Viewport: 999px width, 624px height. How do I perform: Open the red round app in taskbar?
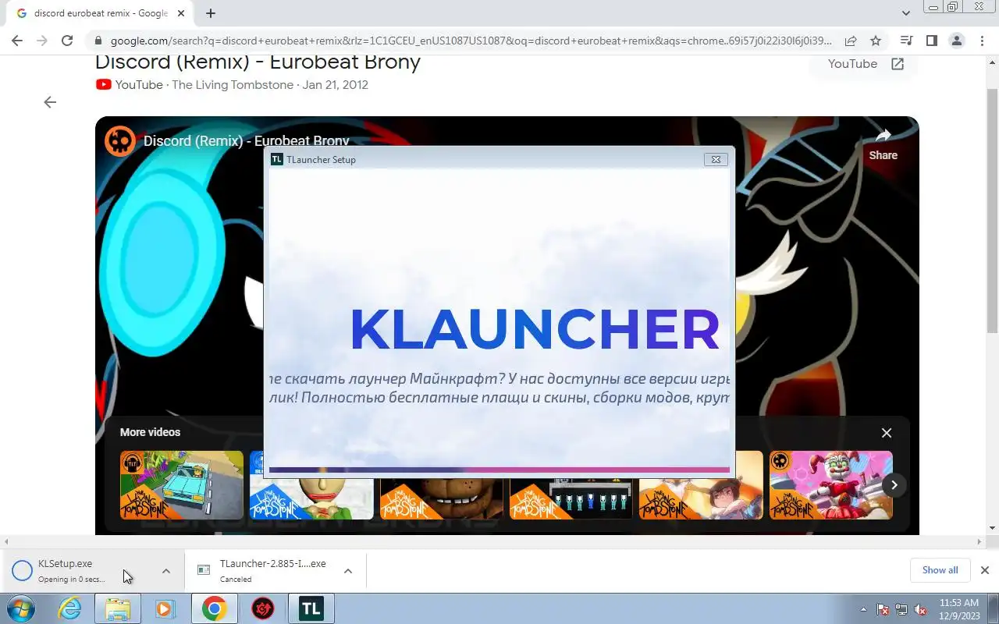263,609
